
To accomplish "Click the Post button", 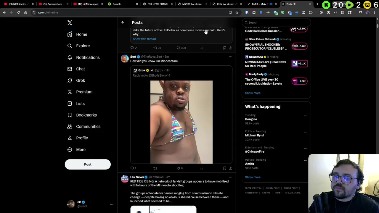I will [88, 164].
